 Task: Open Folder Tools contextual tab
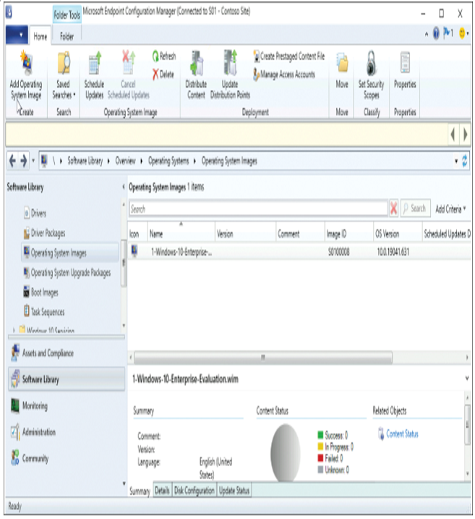click(67, 15)
